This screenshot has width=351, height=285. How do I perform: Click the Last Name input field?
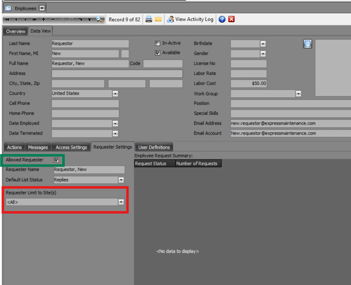point(90,44)
